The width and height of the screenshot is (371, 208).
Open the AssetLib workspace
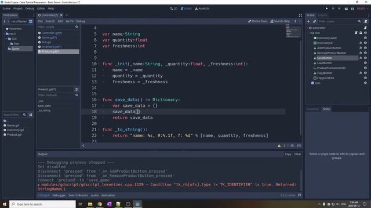point(202,9)
